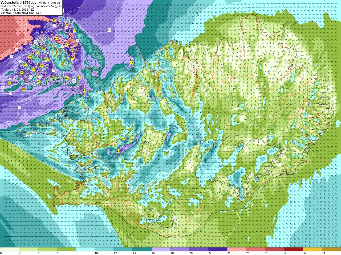Click the 2–4 m/s light green legend swatch
Viewport: 341px width, 255px height.
tap(29, 249)
